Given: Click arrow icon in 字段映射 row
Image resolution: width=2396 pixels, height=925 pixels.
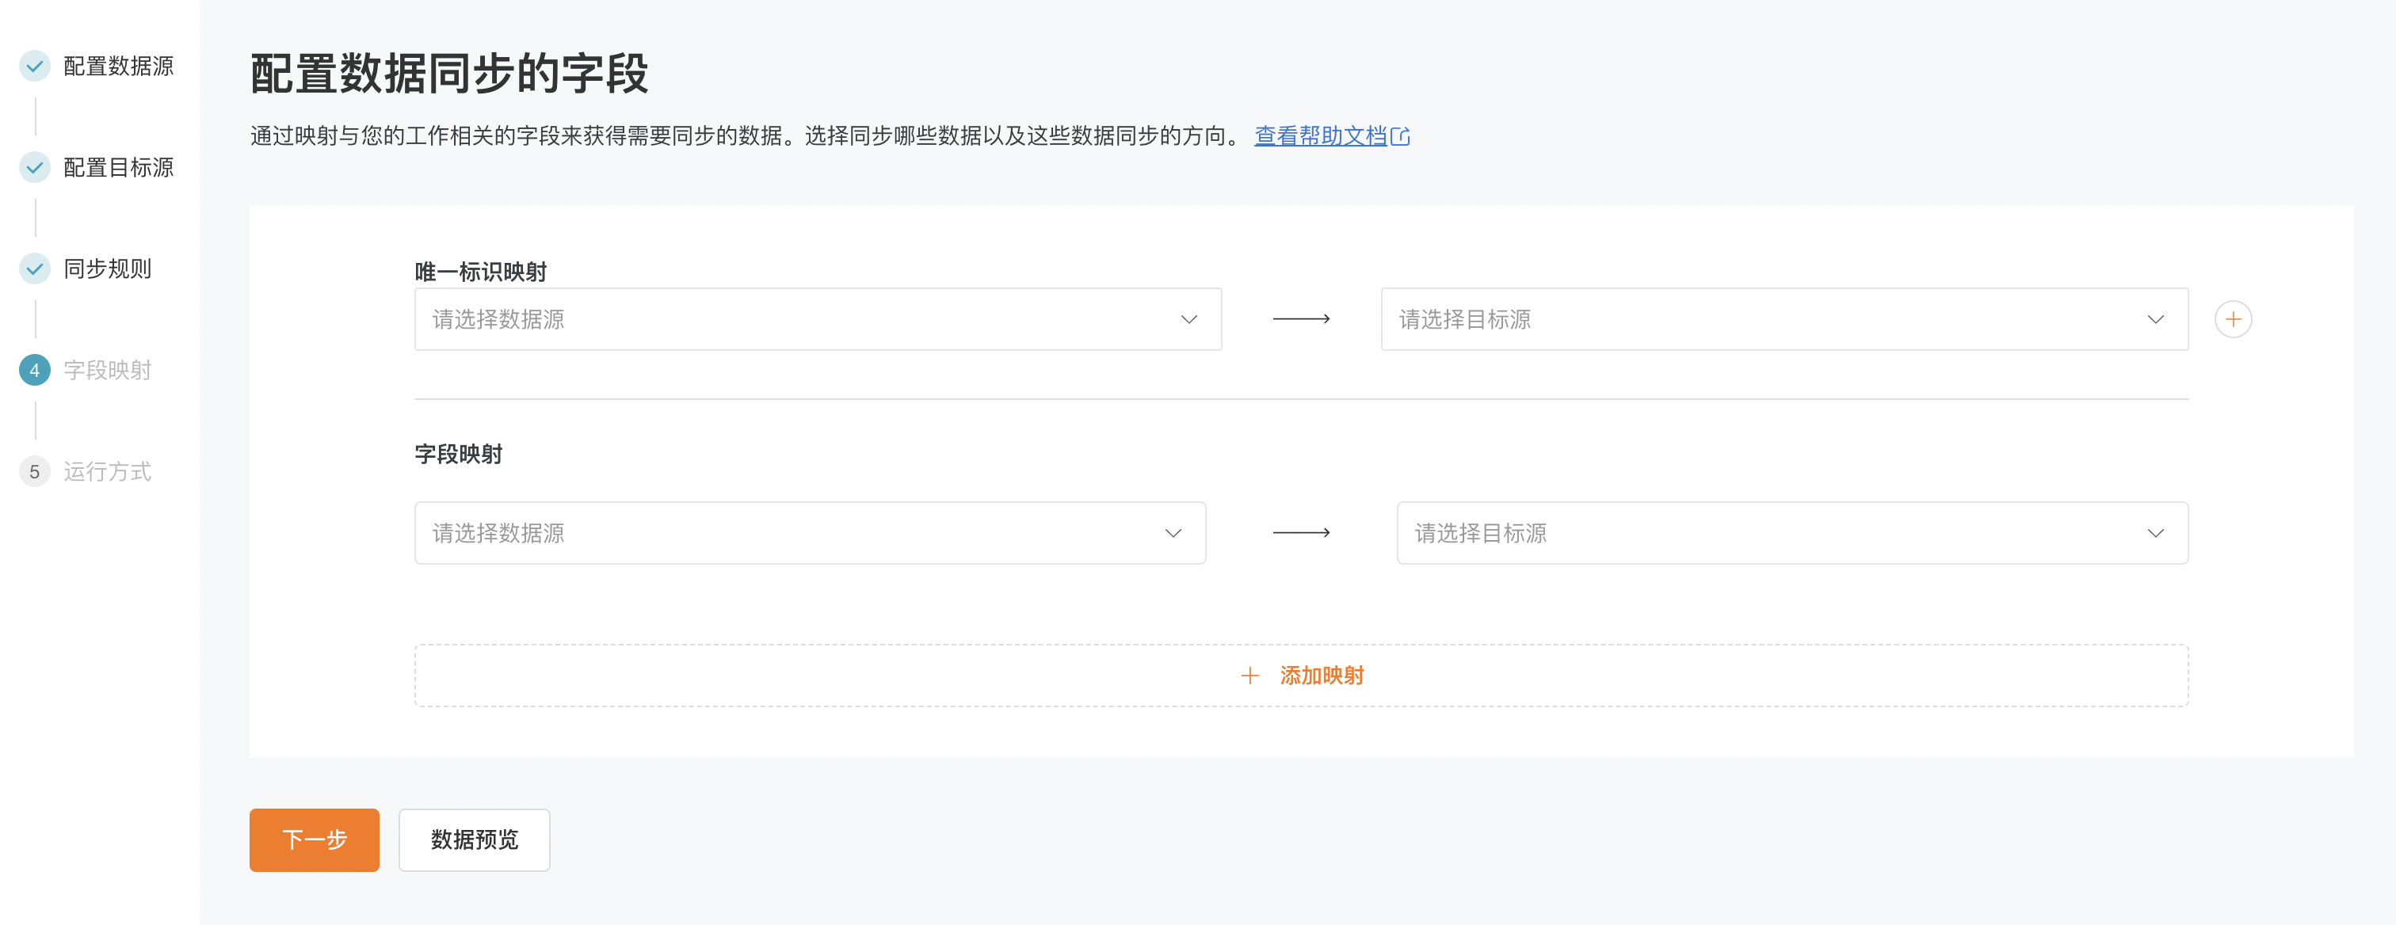Looking at the screenshot, I should pyautogui.click(x=1301, y=533).
